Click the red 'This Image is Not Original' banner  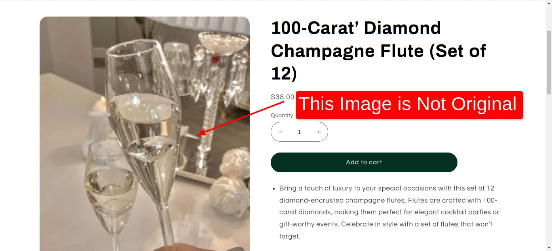[409, 105]
